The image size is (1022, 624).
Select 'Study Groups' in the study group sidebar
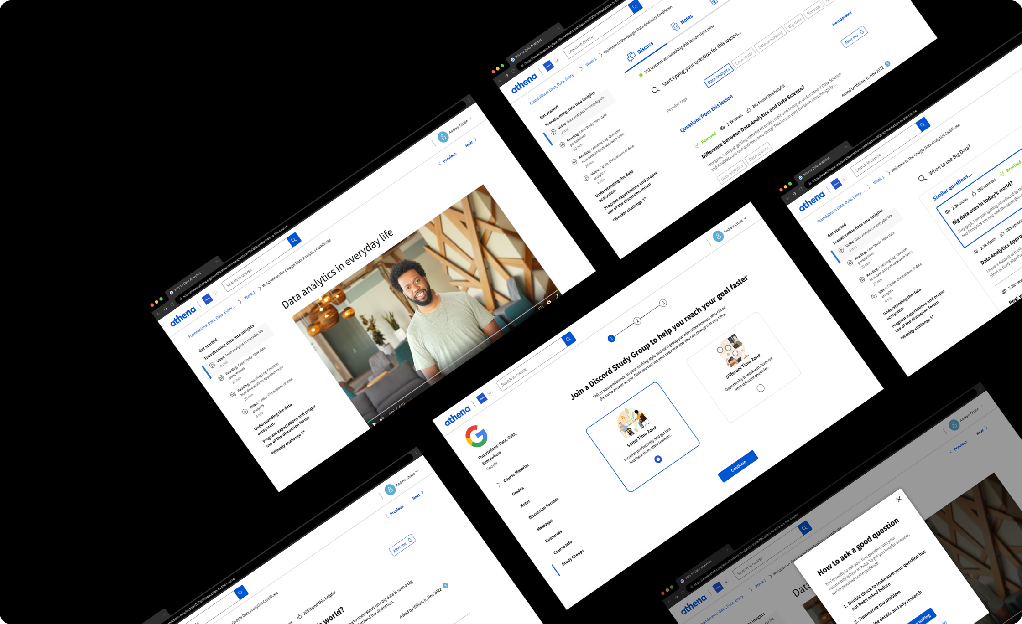pos(572,557)
